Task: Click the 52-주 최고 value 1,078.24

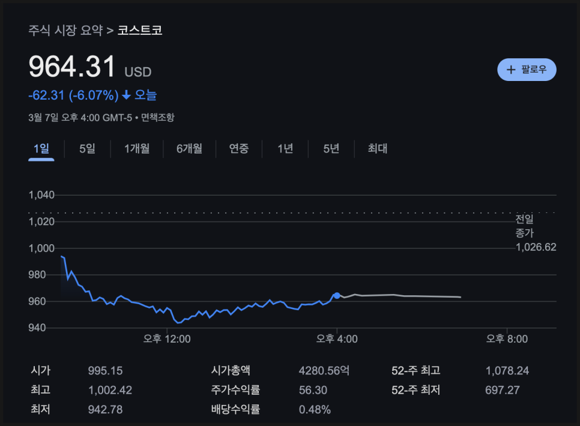Action: pyautogui.click(x=507, y=371)
